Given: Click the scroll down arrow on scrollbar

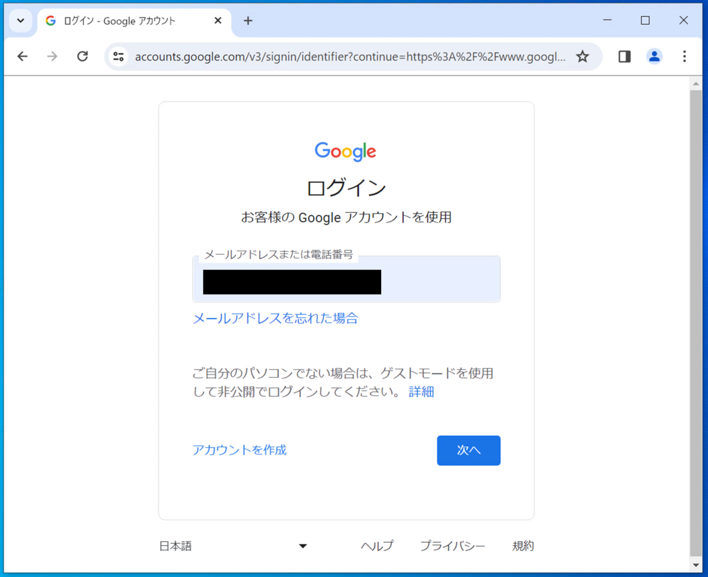Looking at the screenshot, I should pos(696,565).
